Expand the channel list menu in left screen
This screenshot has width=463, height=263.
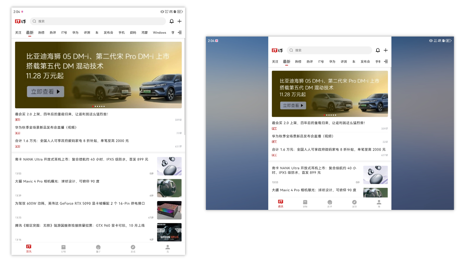click(x=180, y=32)
